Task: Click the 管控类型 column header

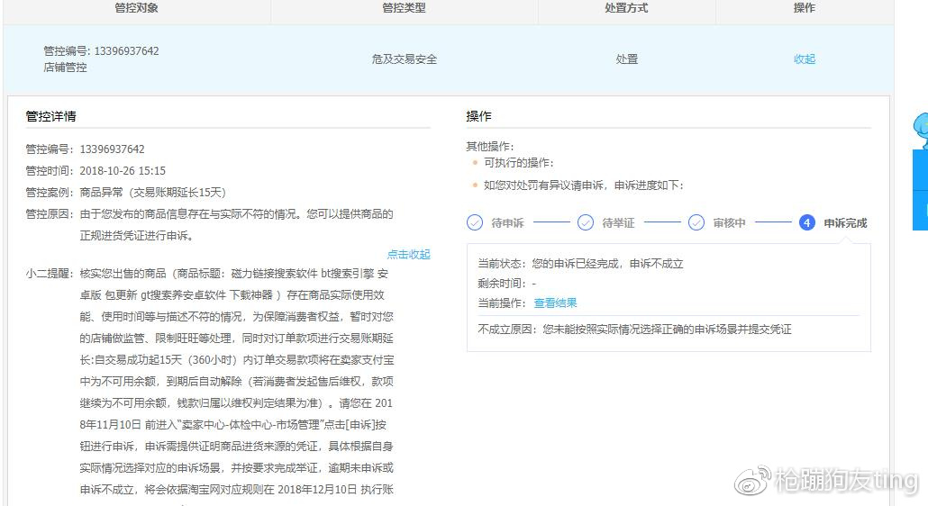Action: pyautogui.click(x=404, y=8)
